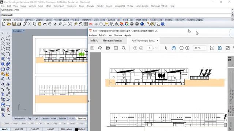Click the Acrobat print icon
Image resolution: width=234 pixels, height=131 pixels.
pos(108,48)
